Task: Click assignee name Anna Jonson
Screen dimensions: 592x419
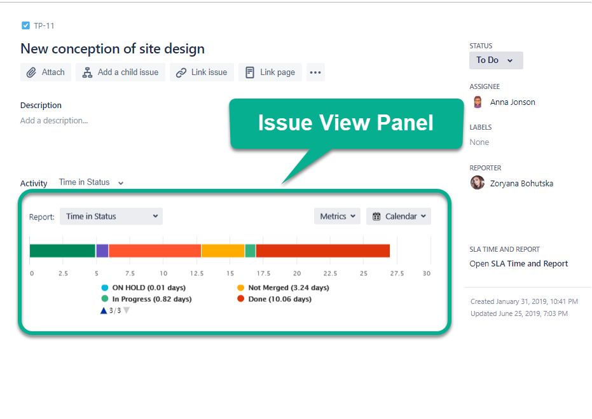Action: point(513,102)
